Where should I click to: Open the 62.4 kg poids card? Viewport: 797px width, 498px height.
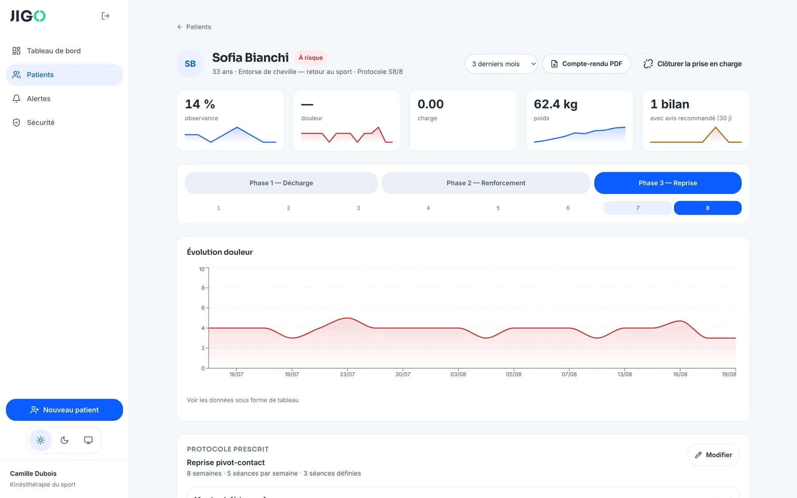[580, 121]
